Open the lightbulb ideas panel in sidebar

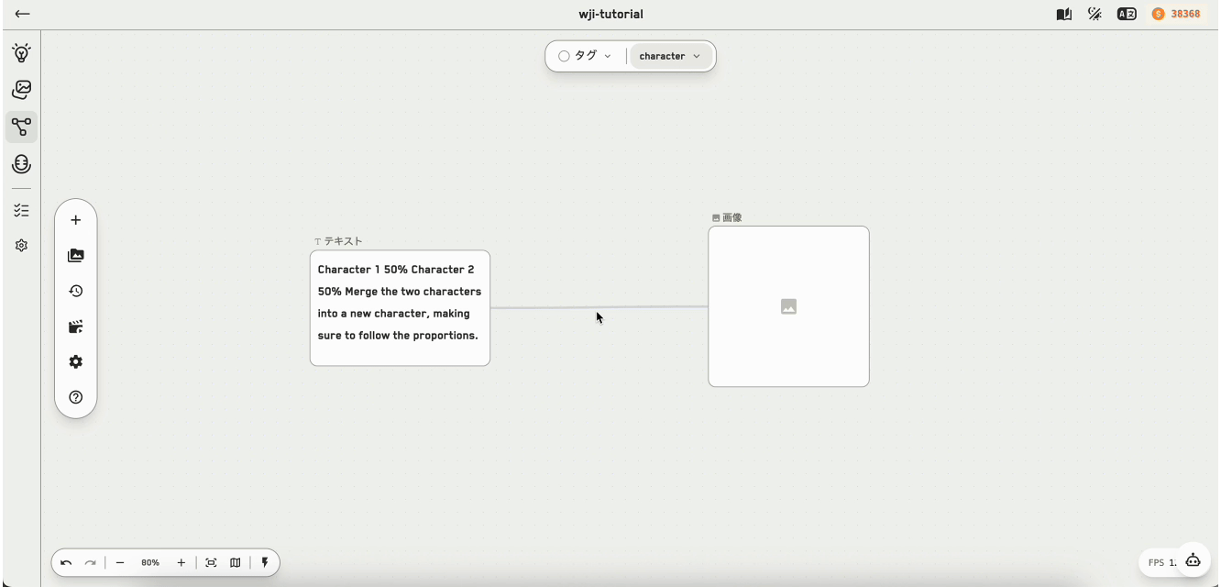coord(22,52)
